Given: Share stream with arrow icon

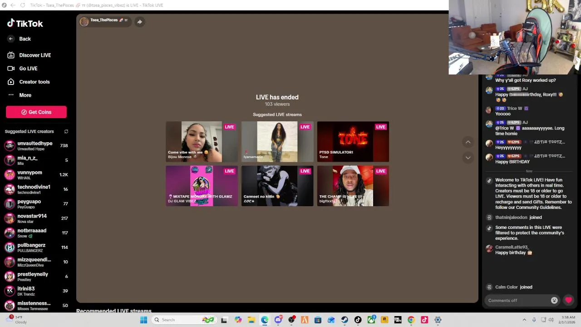Looking at the screenshot, I should (140, 22).
